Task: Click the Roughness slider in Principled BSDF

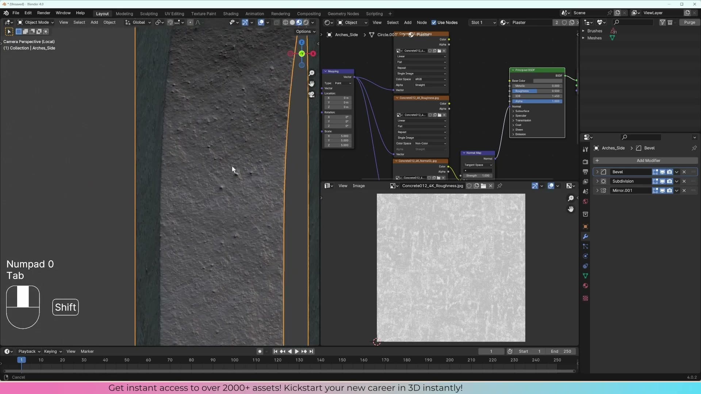Action: click(537, 91)
